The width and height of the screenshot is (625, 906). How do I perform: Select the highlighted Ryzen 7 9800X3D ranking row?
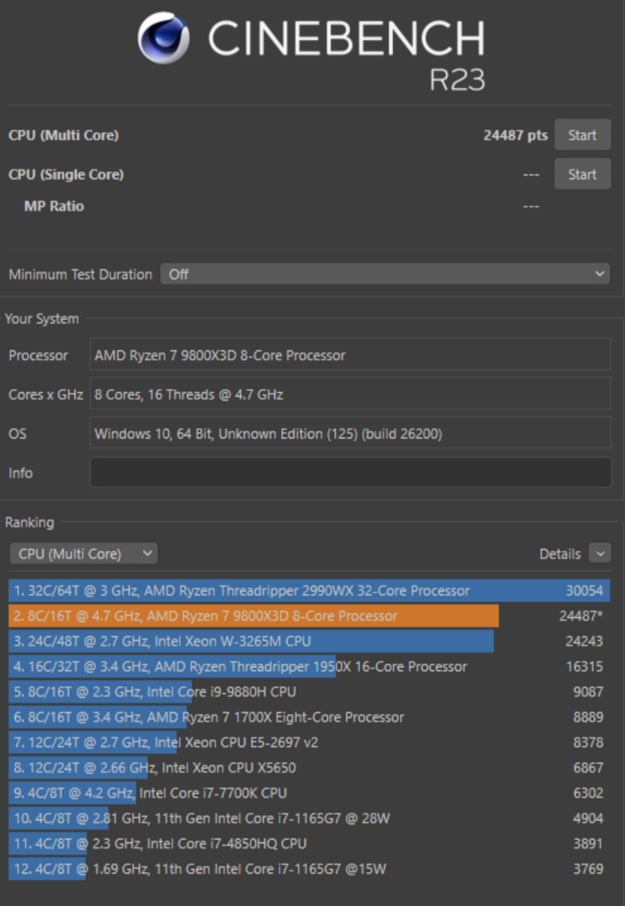[x=309, y=616]
